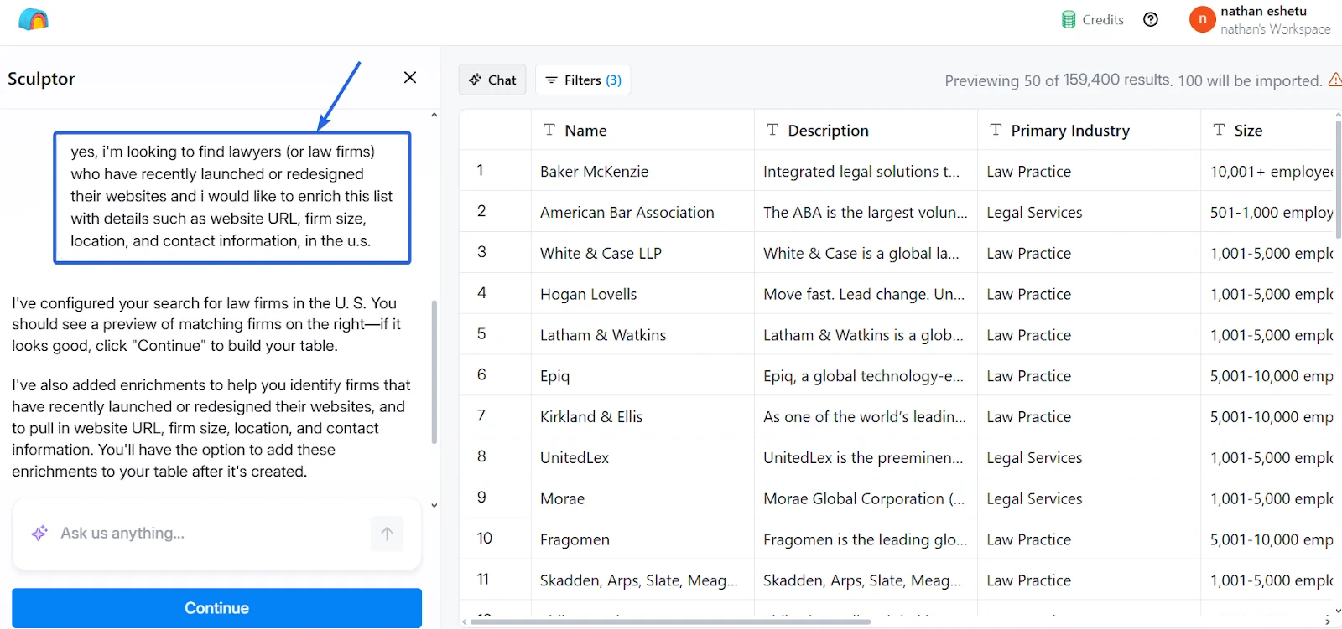Open the Credits balance
This screenshot has width=1342, height=629.
pyautogui.click(x=1092, y=19)
